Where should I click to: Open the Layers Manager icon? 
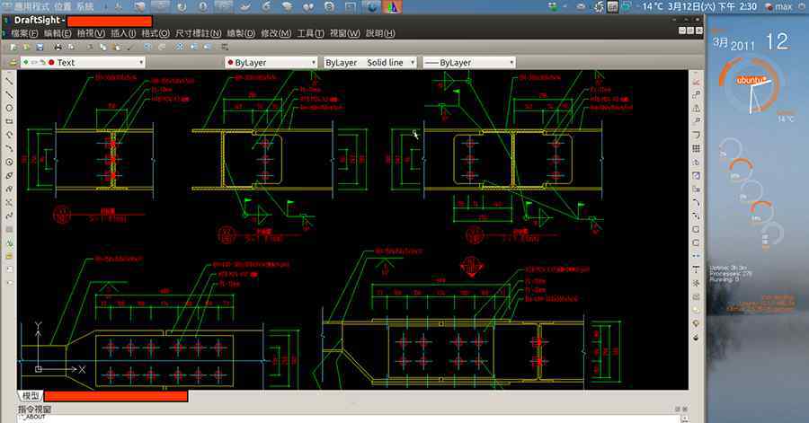click(x=13, y=62)
